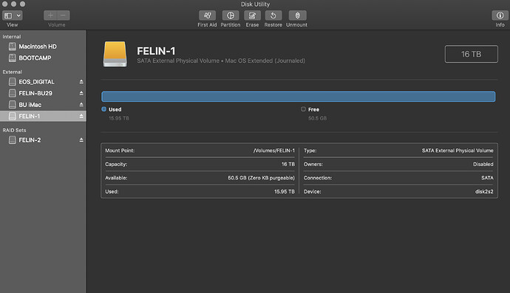The height and width of the screenshot is (293, 510).
Task: Eject the BU iMac drive
Action: click(81, 105)
